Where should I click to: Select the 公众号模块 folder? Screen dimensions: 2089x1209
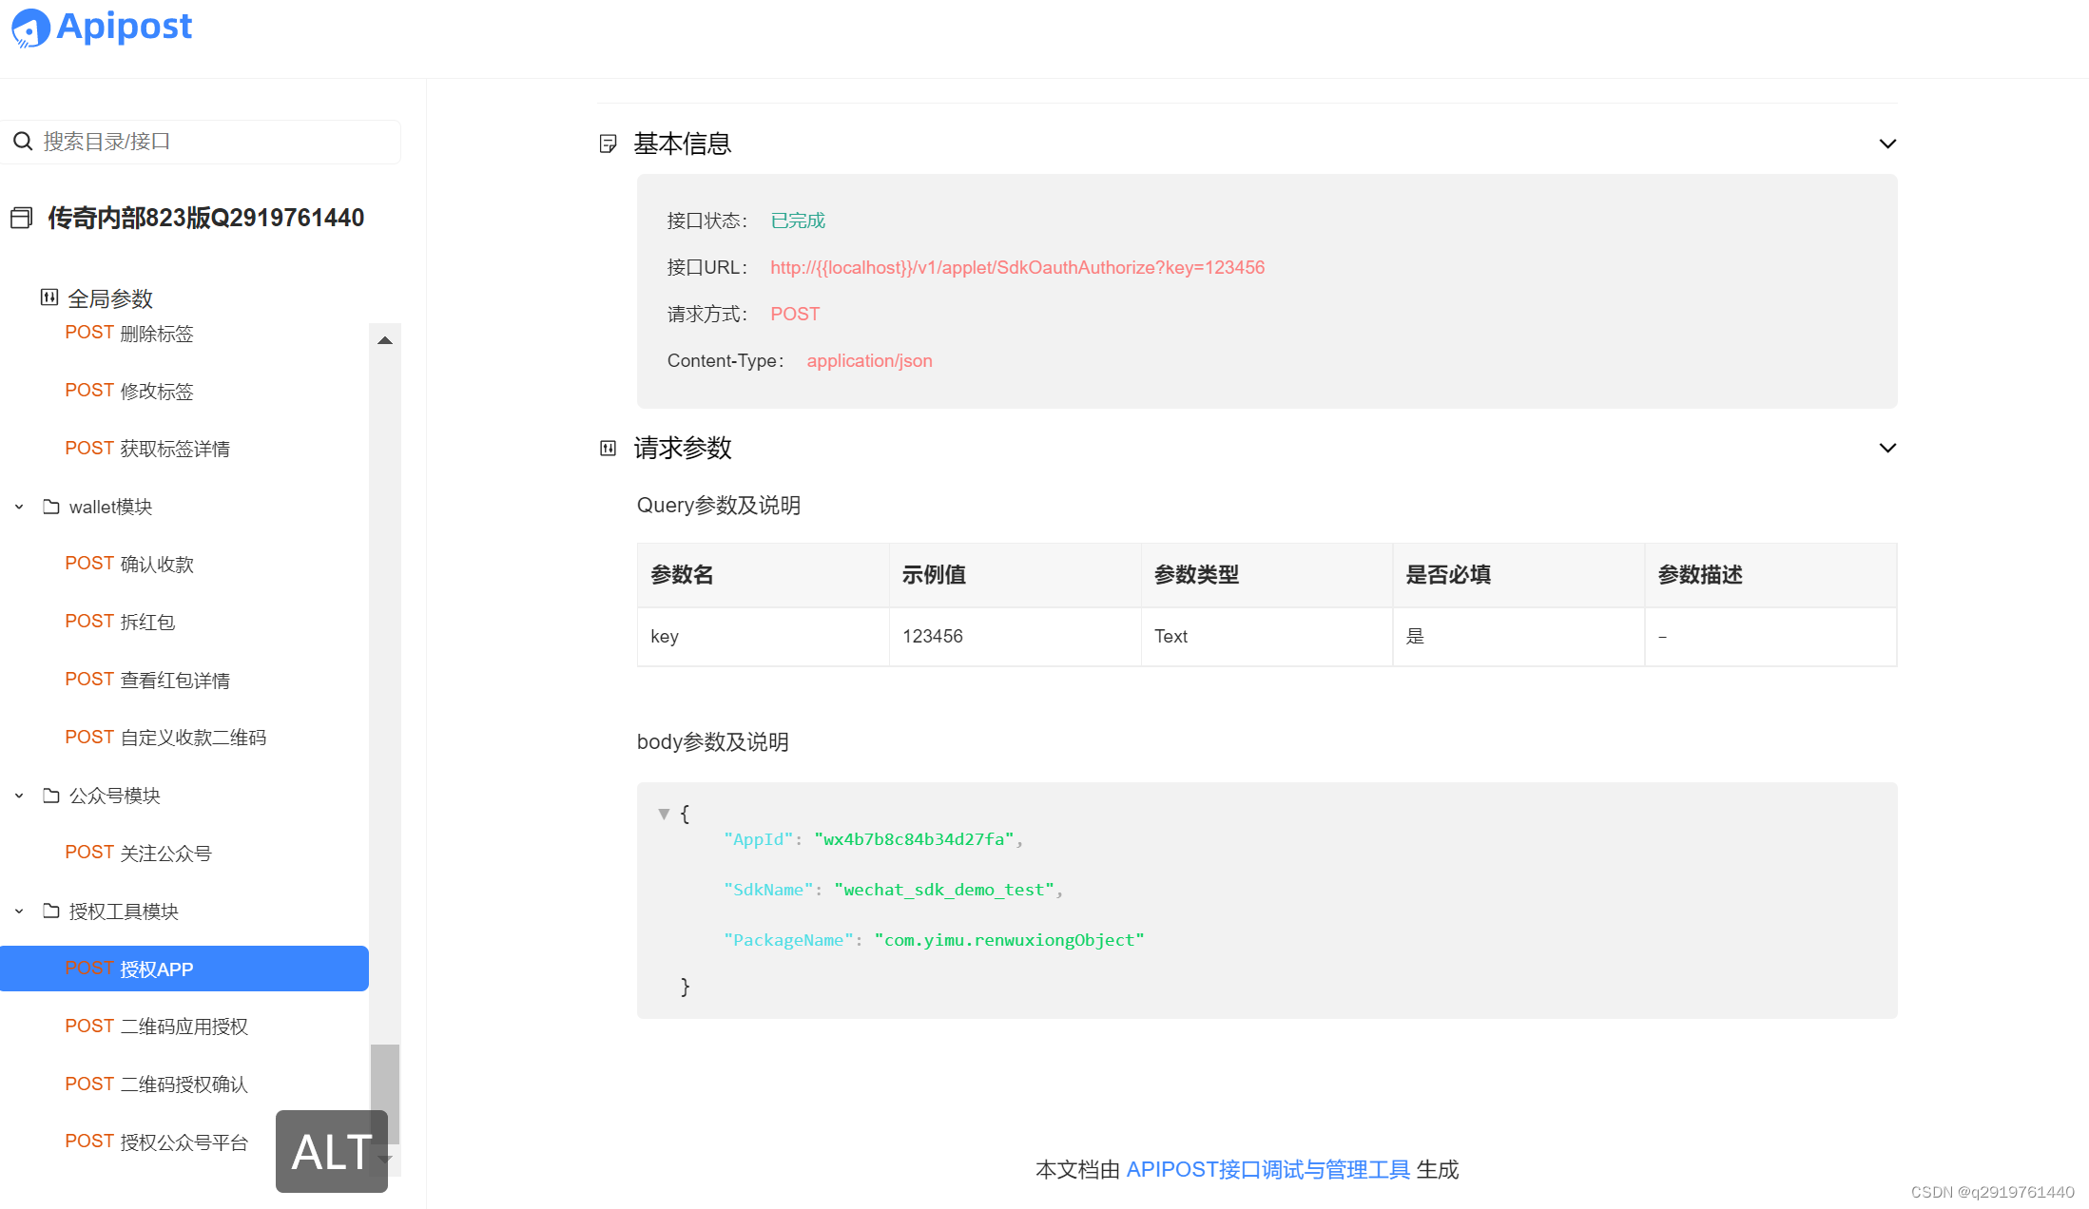(114, 796)
